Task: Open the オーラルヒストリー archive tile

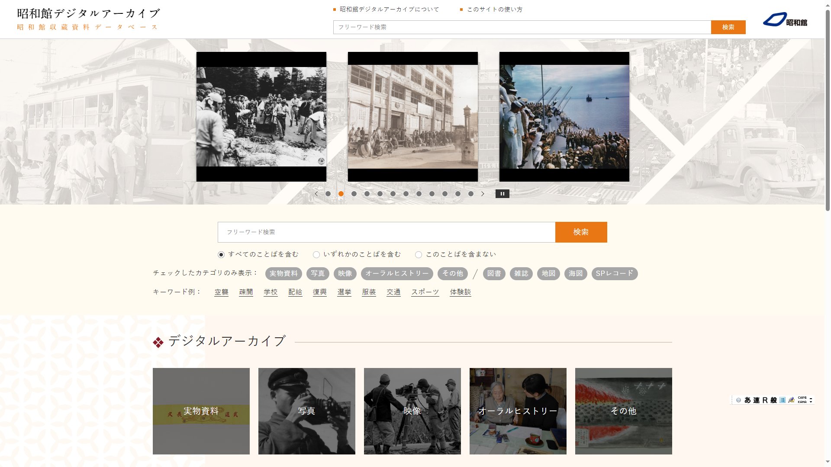Action: click(518, 411)
